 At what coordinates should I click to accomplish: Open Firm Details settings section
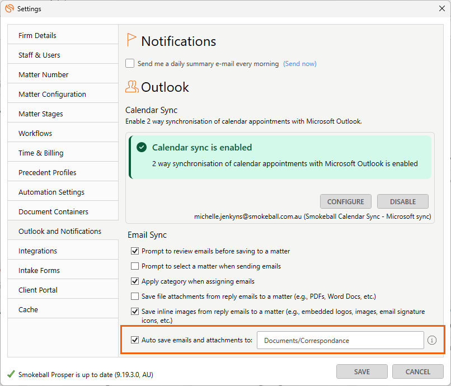point(63,35)
